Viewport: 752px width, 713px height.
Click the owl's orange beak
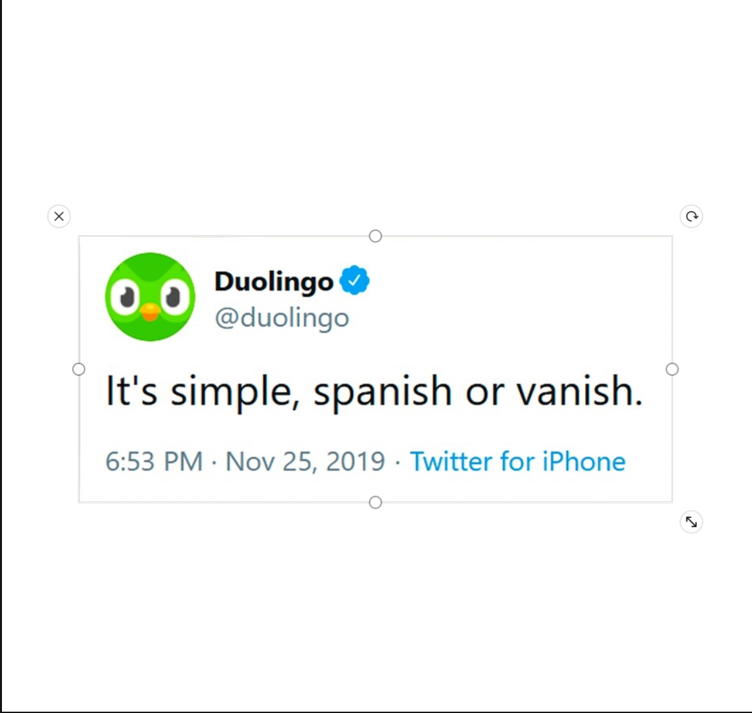tap(150, 313)
